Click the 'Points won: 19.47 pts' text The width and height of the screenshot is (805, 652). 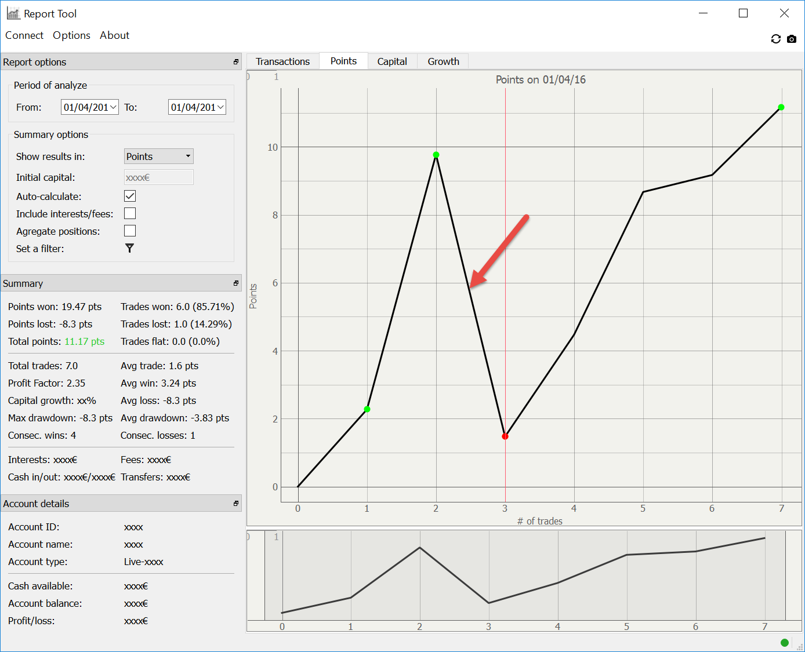55,307
